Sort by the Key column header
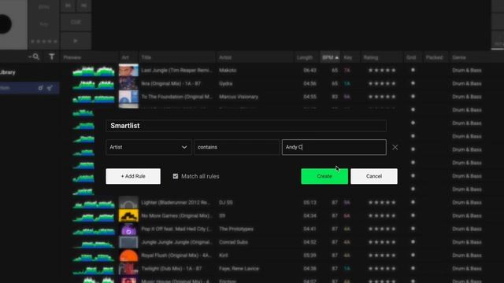The width and height of the screenshot is (504, 283). coord(348,57)
